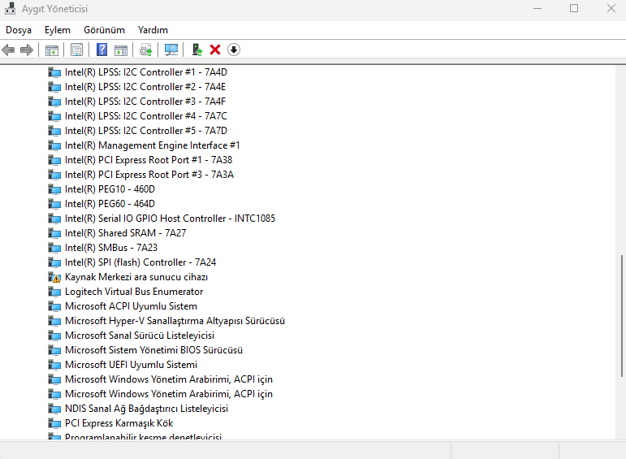626x459 pixels.
Task: Select Microsoft UEFI Uyumlu Sistemi
Action: [x=131, y=365]
